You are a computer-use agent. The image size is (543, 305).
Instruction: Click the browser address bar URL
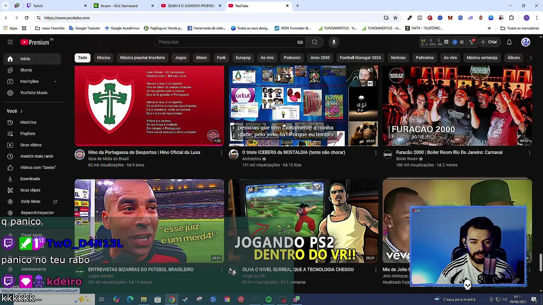click(x=67, y=18)
